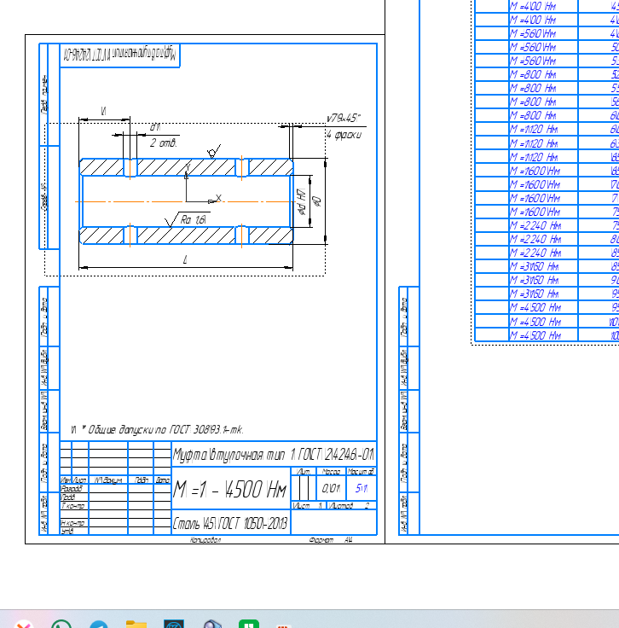This screenshot has width=619, height=628.
Task: Click the dark blue KOMPAS app taskbar icon
Action: [x=175, y=625]
